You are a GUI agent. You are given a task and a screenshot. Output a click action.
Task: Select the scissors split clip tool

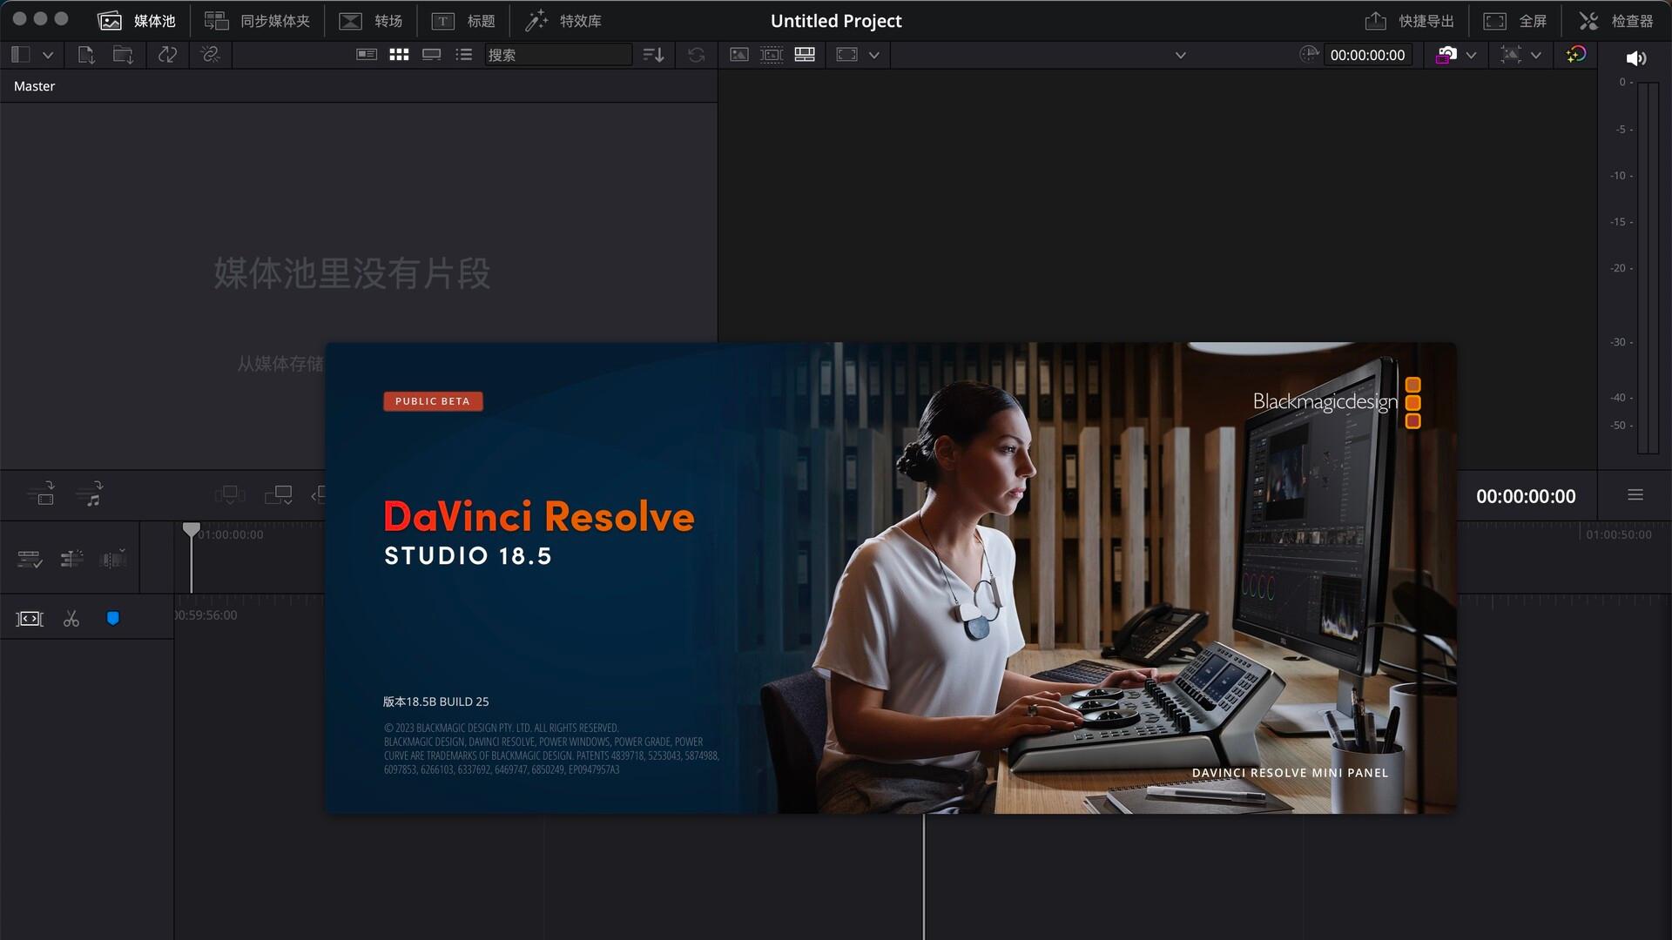[71, 619]
